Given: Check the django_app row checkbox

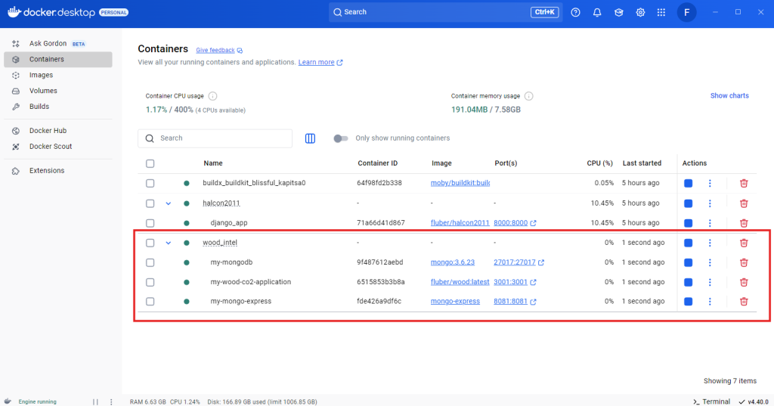Looking at the screenshot, I should (150, 223).
